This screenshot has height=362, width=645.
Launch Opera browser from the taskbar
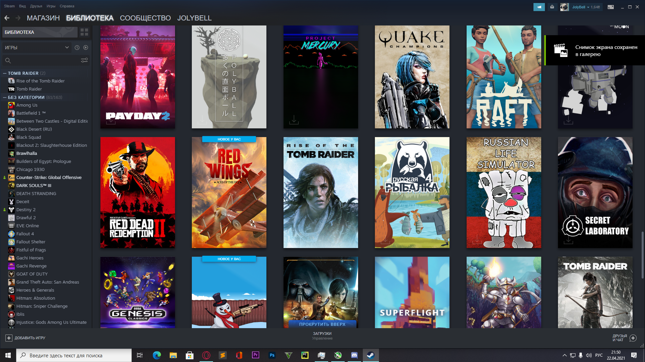tap(206, 355)
